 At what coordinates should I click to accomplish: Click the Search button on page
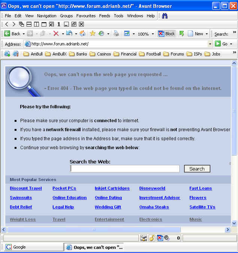(x=197, y=169)
